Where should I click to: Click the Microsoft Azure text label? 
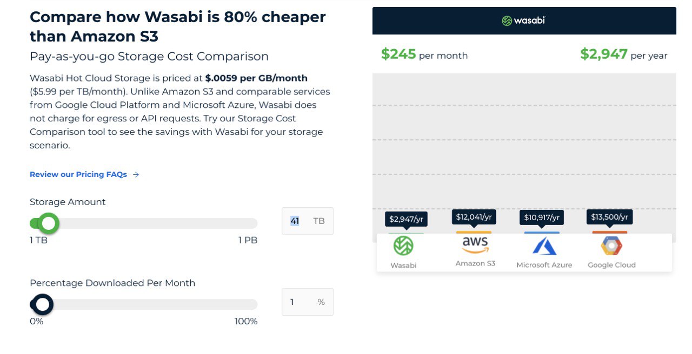544,265
